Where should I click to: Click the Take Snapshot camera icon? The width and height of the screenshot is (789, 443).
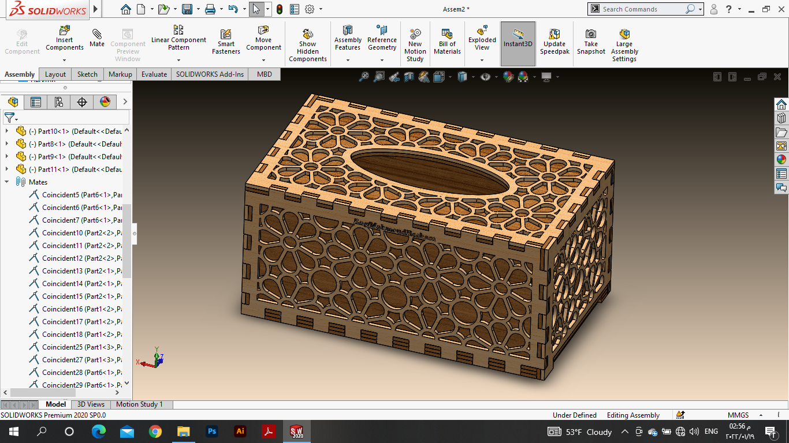(x=591, y=34)
